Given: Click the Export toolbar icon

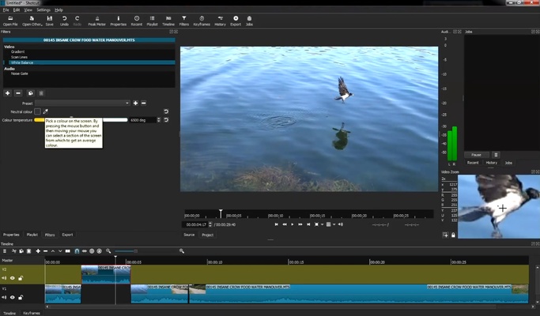Looking at the screenshot, I should [x=236, y=21].
